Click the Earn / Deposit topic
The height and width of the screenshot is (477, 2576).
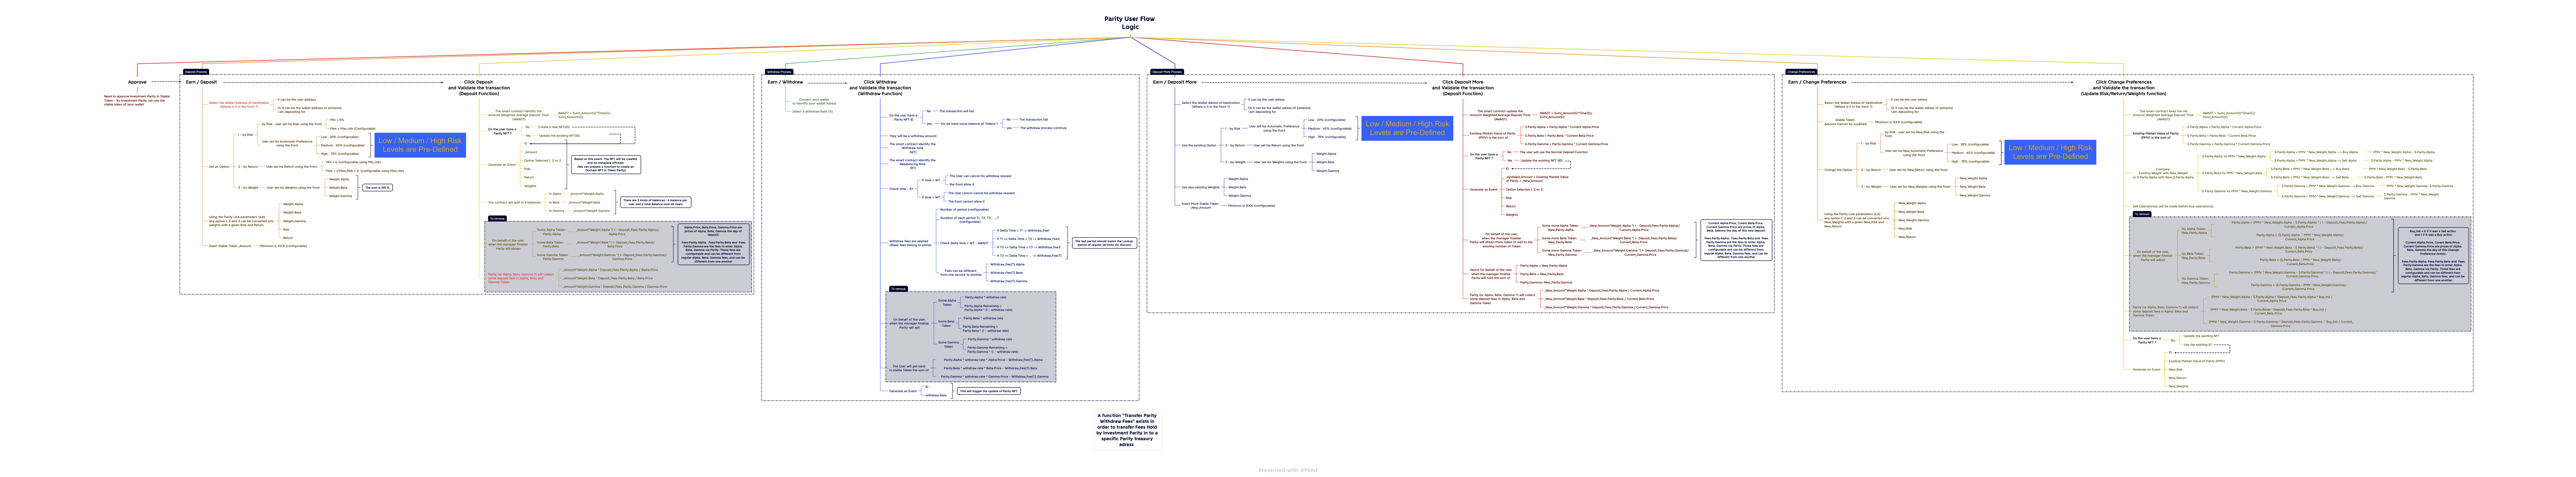coord(201,82)
